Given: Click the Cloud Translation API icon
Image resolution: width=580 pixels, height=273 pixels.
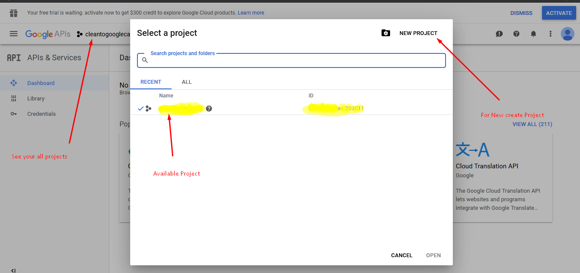Looking at the screenshot, I should click(472, 150).
